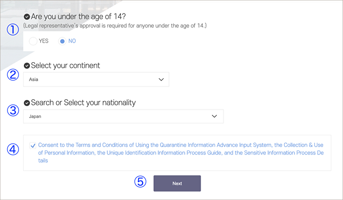Expand the nationality dropdown chevron
Screen dimensions: 343x200
click(214, 116)
